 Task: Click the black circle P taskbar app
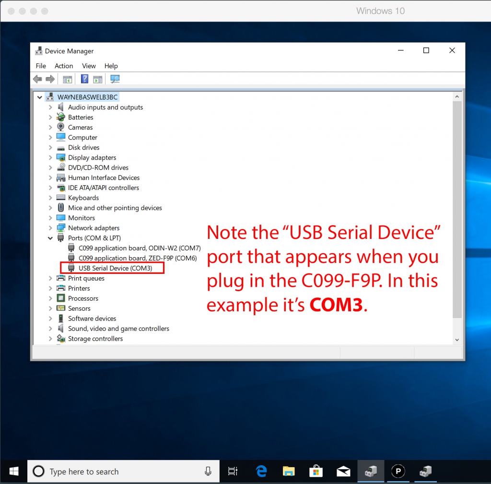[398, 471]
